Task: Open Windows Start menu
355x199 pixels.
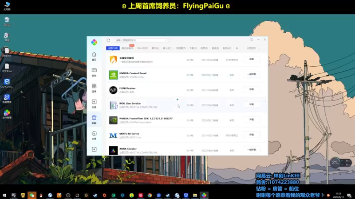Action: [x=4, y=195]
